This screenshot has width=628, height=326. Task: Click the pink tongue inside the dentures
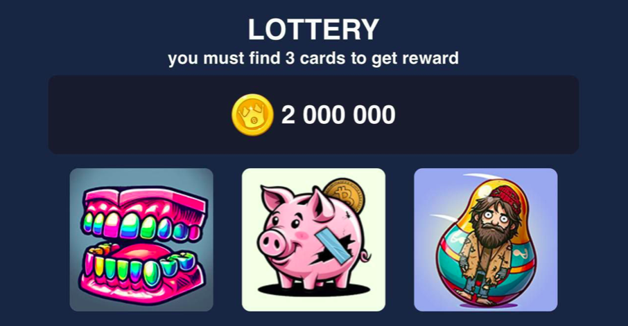pos(143,252)
